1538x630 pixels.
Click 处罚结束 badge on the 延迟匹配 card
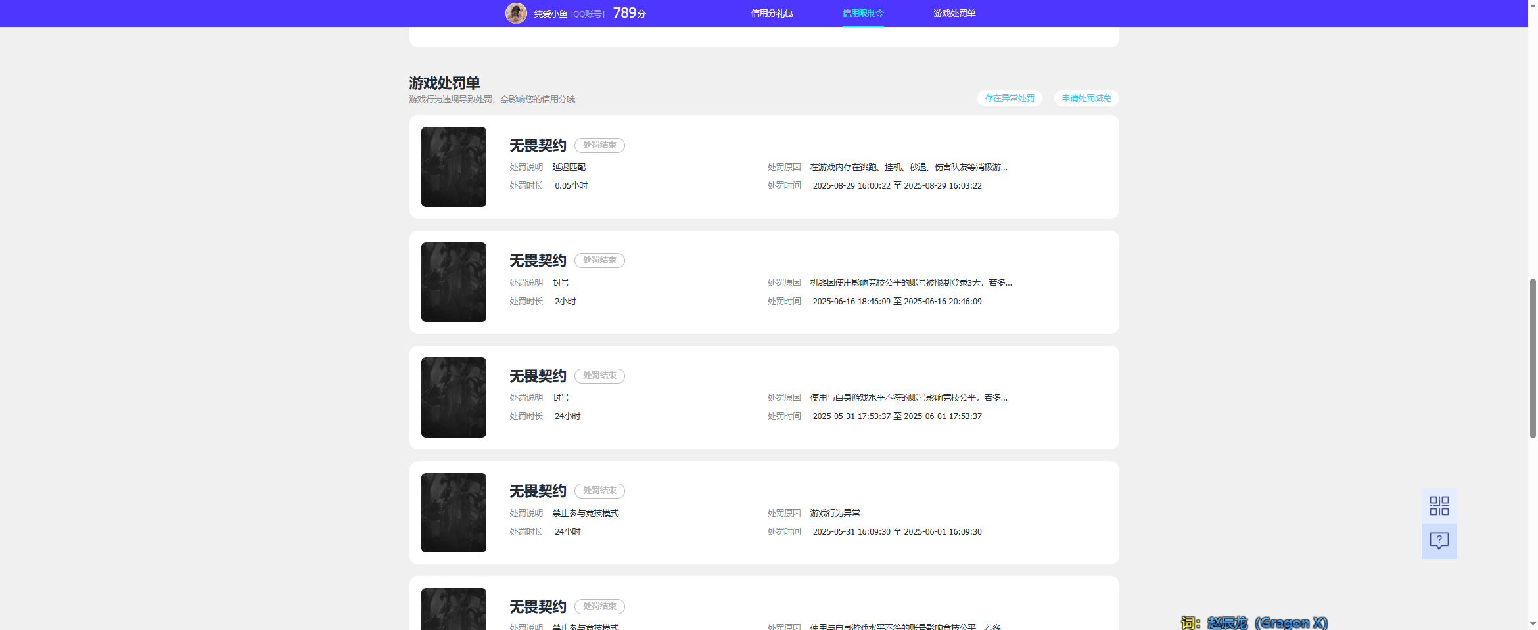click(599, 145)
